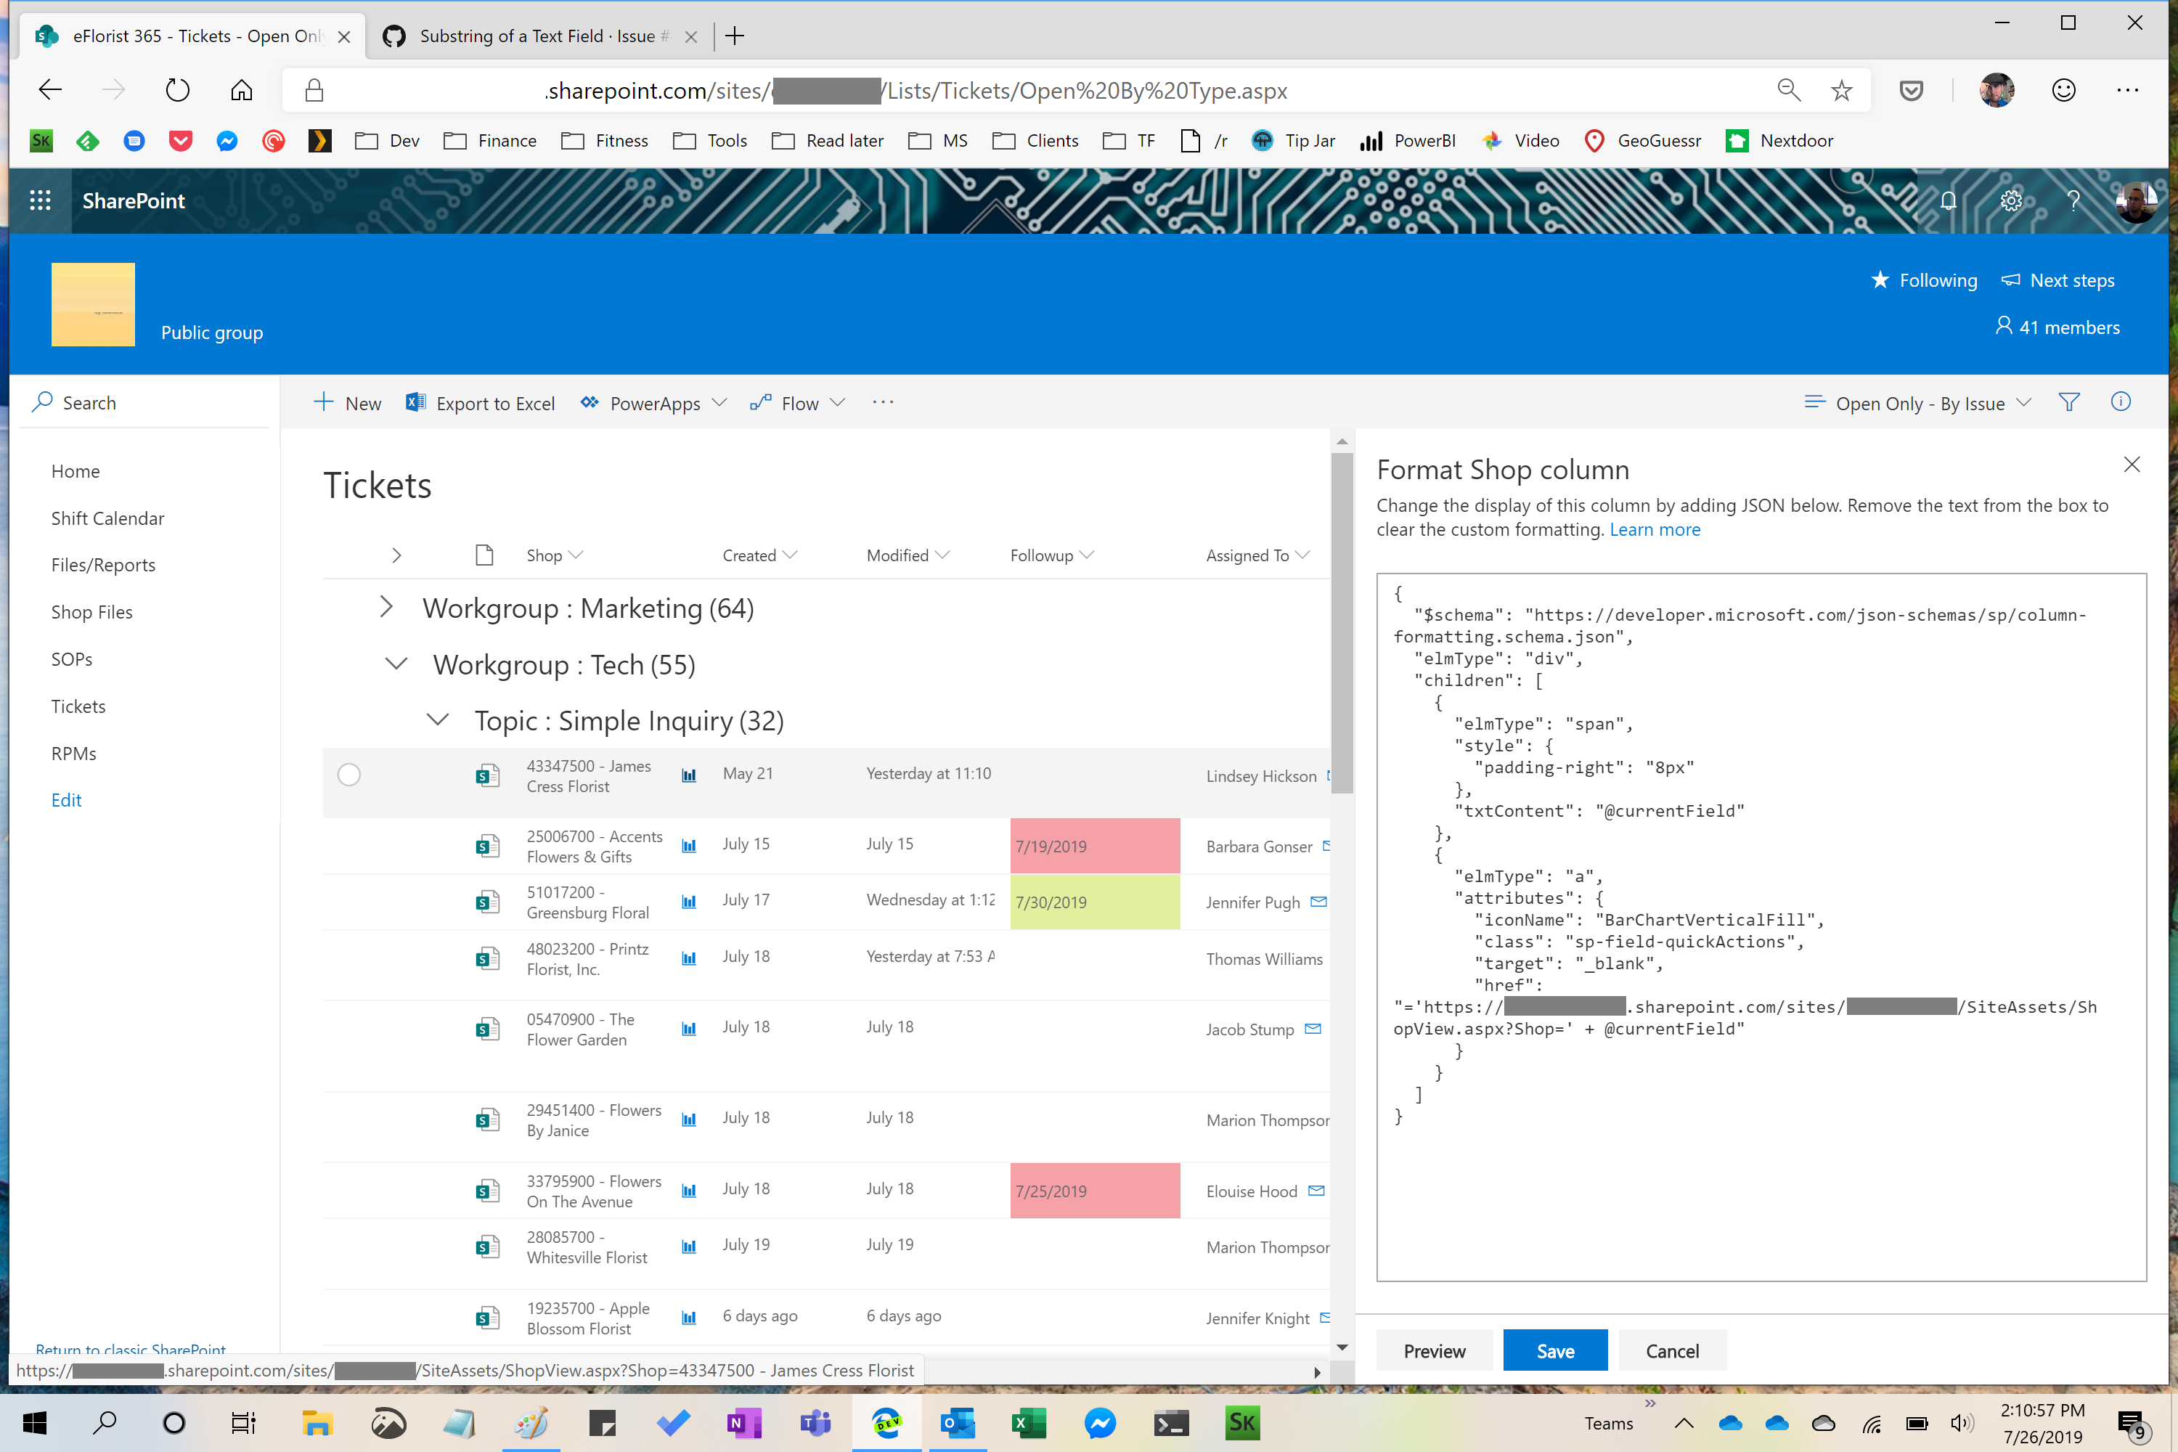Open the Learn more link
2178x1452 pixels.
pyautogui.click(x=1655, y=529)
